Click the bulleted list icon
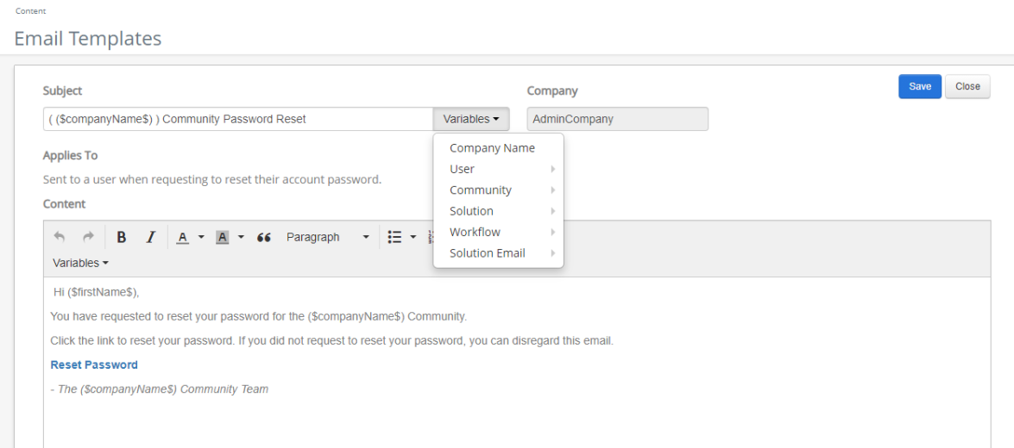 coord(394,237)
